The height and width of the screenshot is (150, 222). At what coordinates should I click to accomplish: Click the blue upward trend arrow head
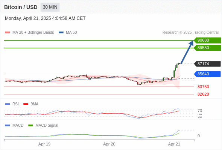click(192, 43)
